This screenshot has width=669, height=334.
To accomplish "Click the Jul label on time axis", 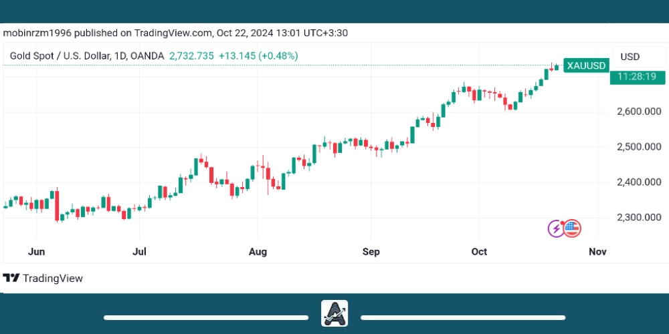I will 139,252.
